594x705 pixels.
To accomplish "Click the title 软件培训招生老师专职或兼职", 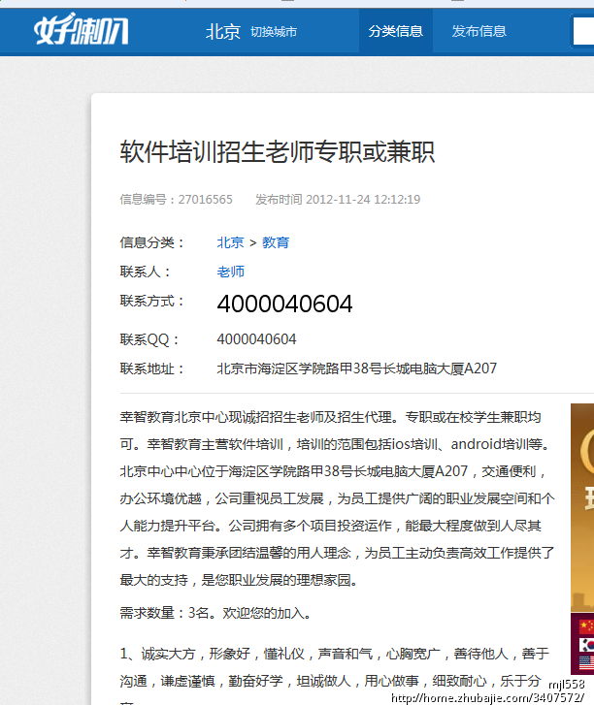I will (x=278, y=152).
